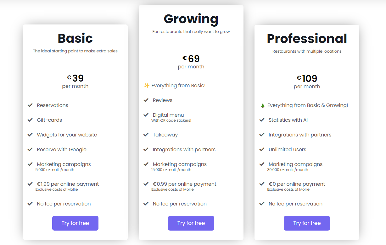Image resolution: width=386 pixels, height=245 pixels.
Task: Click the checkmark next to Statistics with AI
Action: click(262, 120)
